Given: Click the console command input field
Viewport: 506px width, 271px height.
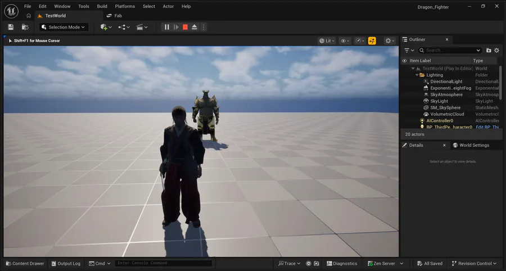Looking at the screenshot, I should pyautogui.click(x=164, y=263).
